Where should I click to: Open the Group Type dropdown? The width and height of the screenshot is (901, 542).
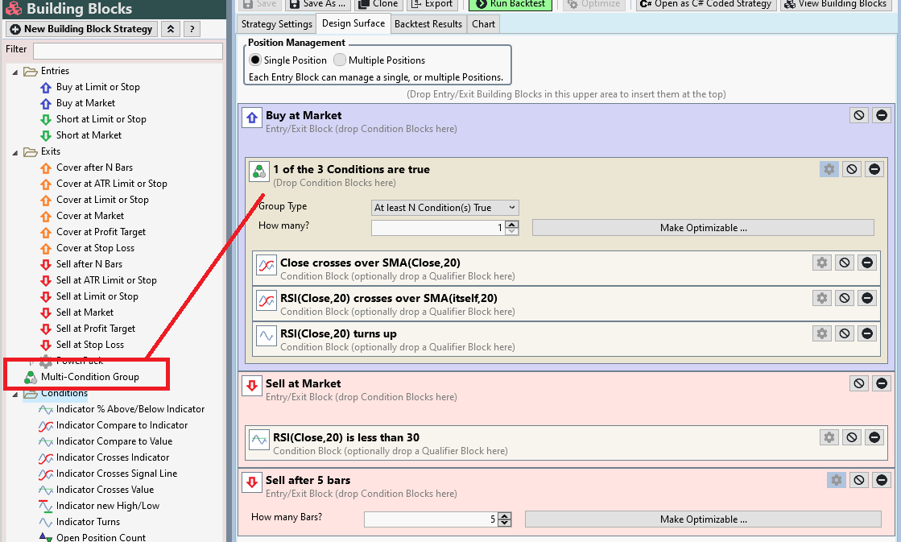444,208
